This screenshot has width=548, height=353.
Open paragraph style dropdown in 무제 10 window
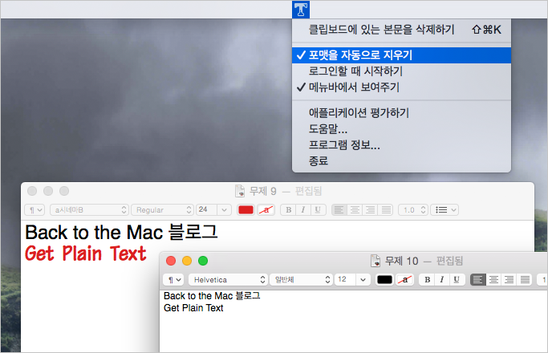click(173, 280)
